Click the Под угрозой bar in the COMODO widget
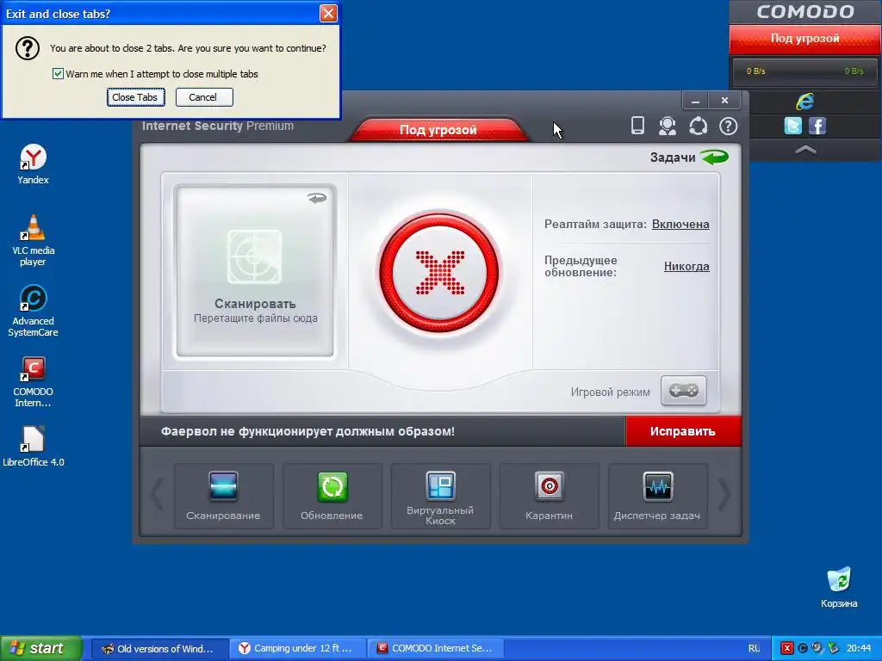The image size is (882, 661). tap(805, 39)
